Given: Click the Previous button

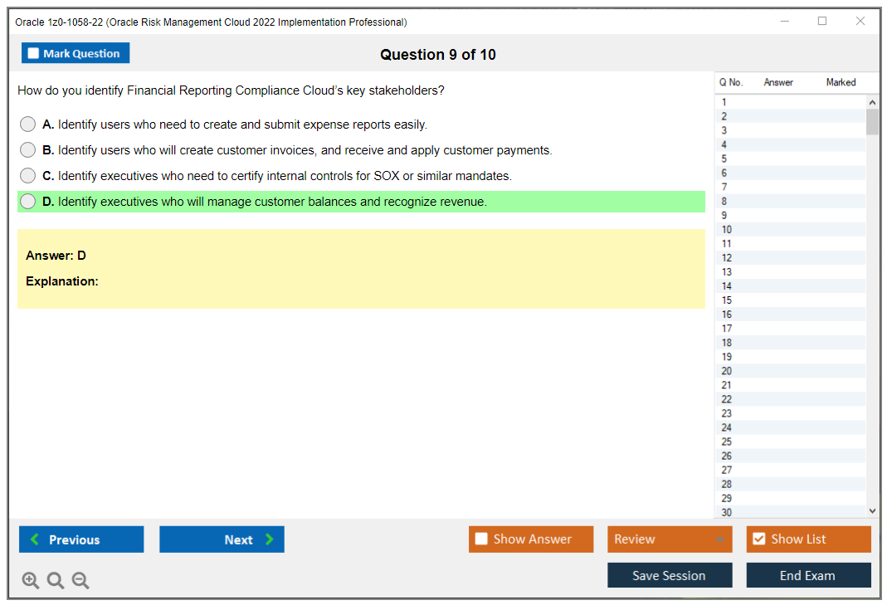Looking at the screenshot, I should [80, 539].
